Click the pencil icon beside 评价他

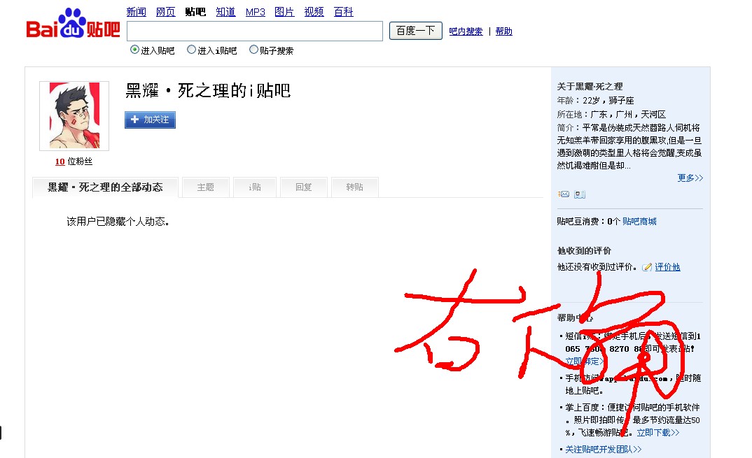click(x=647, y=267)
